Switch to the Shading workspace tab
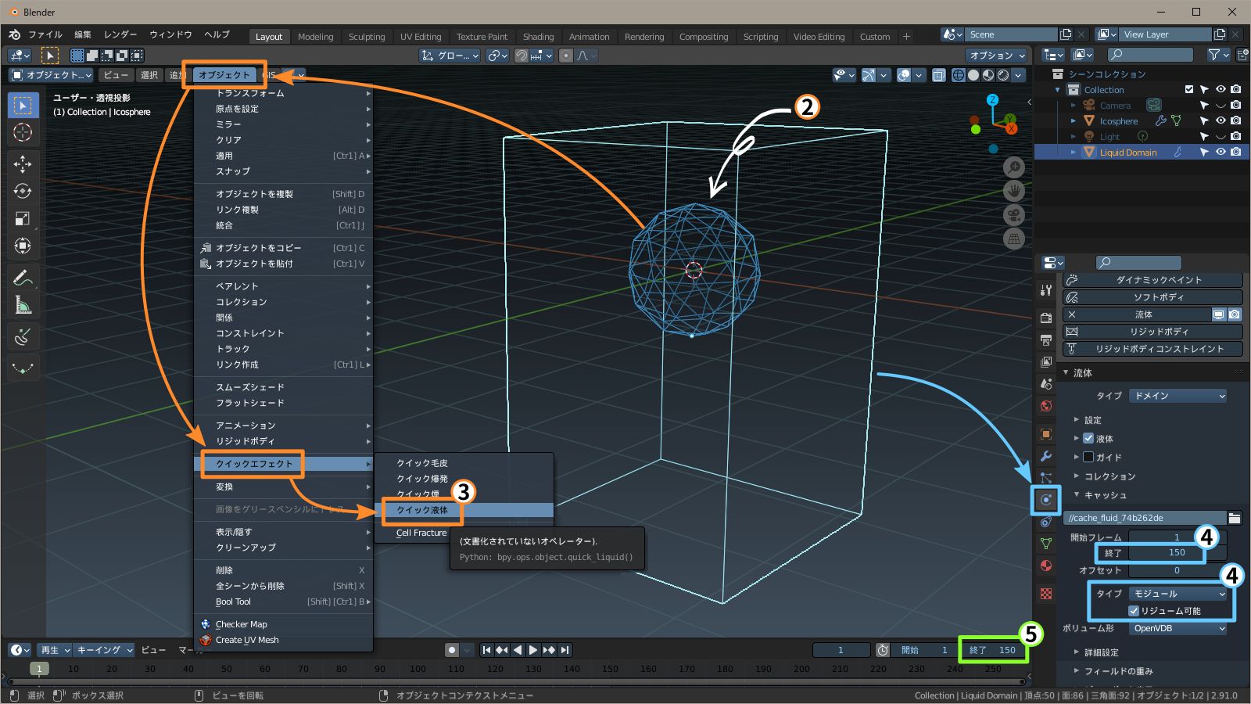1251x704 pixels. coord(538,37)
